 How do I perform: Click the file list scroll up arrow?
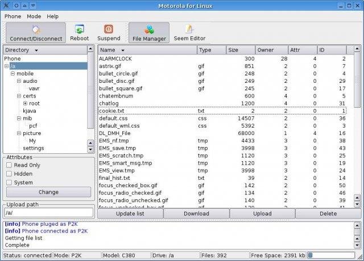coord(357,49)
